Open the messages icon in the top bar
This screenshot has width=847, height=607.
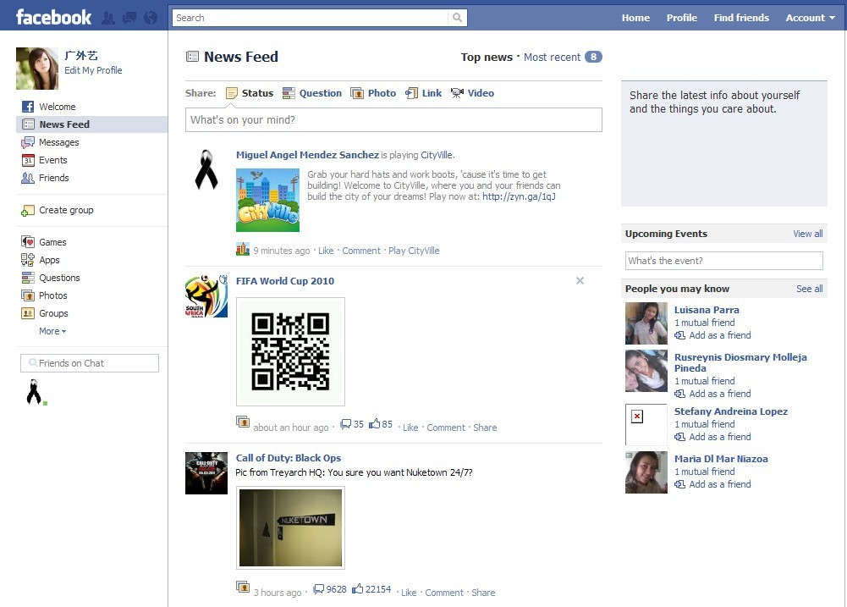pos(129,16)
